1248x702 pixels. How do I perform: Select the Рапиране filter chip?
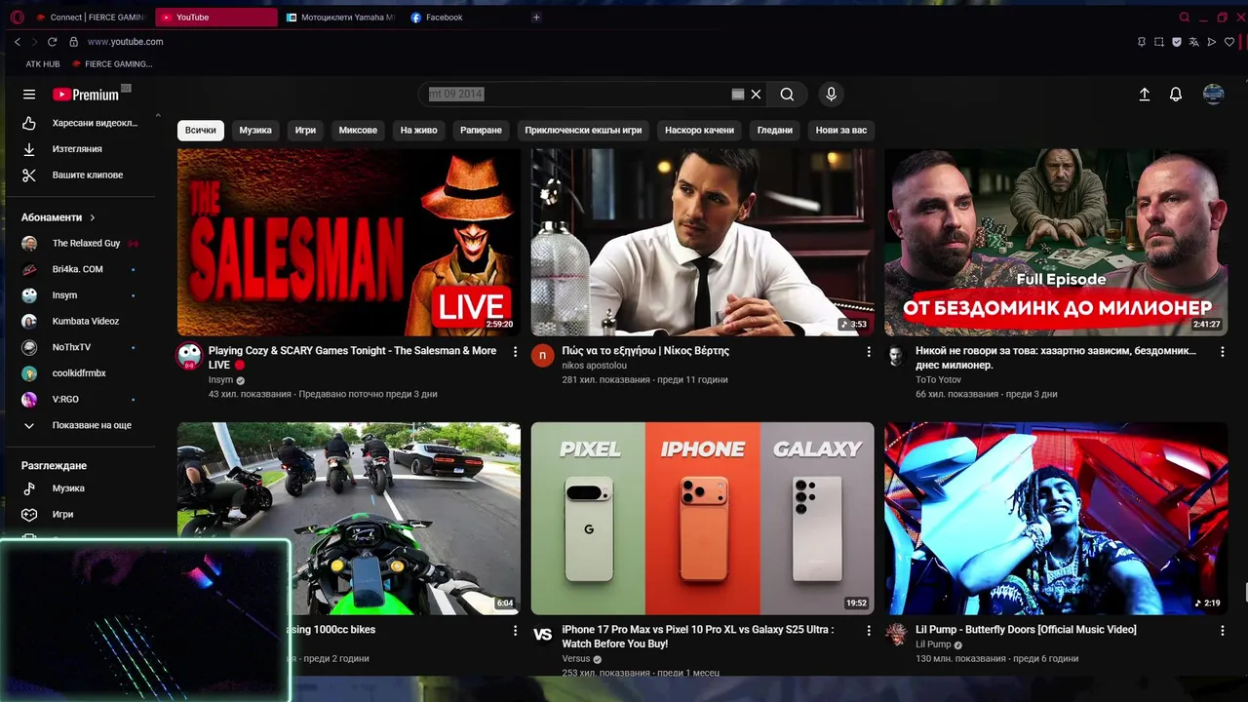tap(481, 130)
